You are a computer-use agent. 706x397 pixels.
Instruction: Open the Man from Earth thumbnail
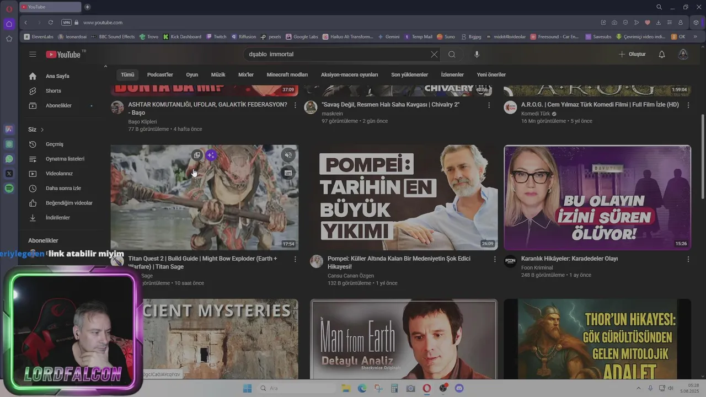click(404, 339)
